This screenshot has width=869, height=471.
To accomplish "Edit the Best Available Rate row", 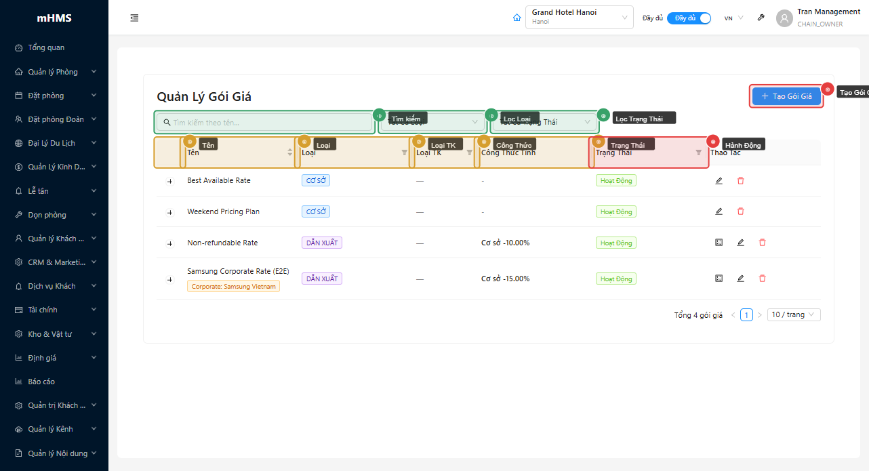I will [x=719, y=181].
